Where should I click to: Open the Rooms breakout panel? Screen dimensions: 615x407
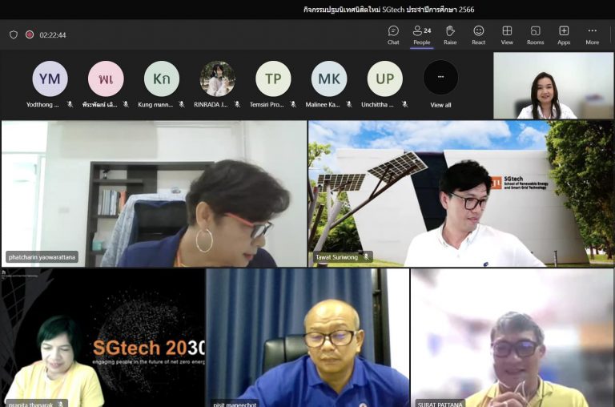[x=535, y=35]
